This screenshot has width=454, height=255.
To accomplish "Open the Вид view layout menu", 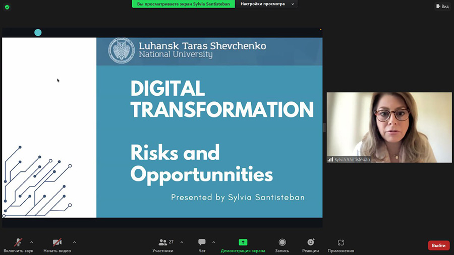I will coord(442,6).
